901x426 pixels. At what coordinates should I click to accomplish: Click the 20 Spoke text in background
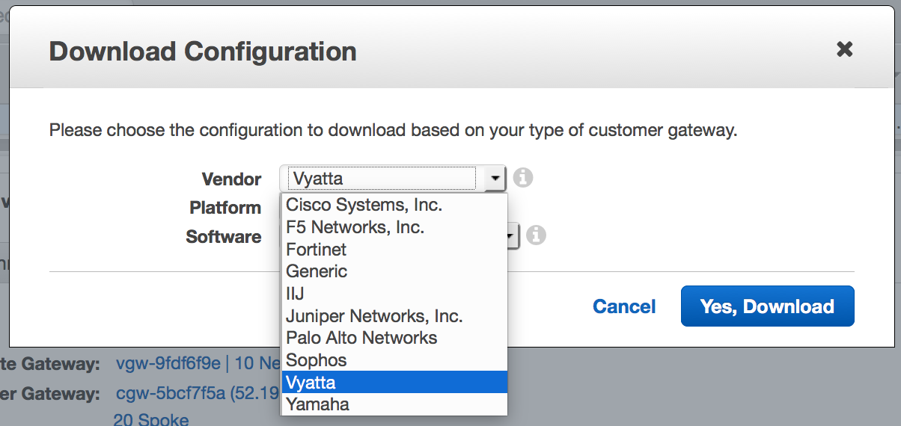(x=151, y=420)
